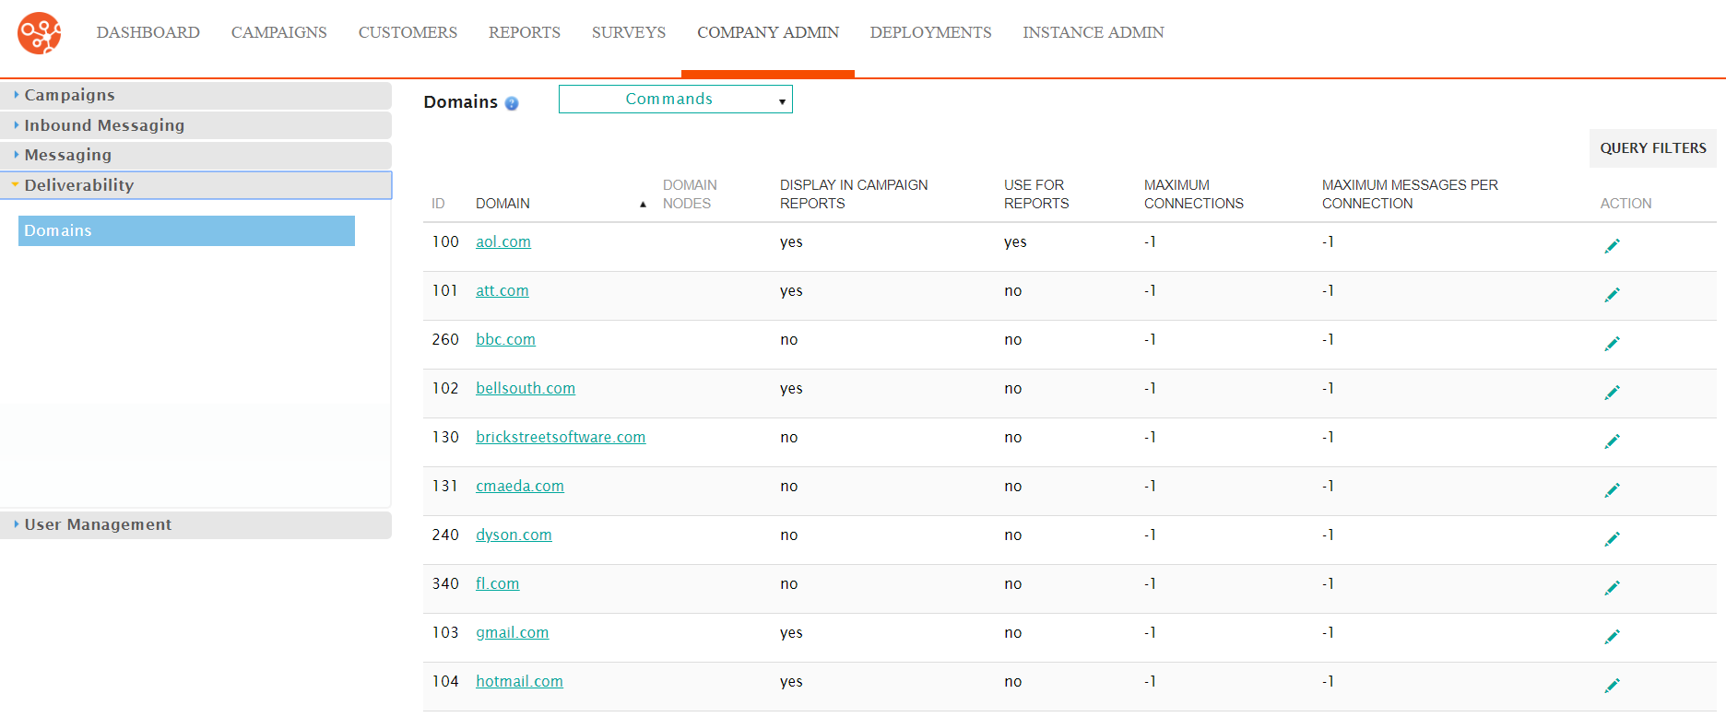The image size is (1726, 717).
Task: Open the bellsouth.com domain link
Action: point(525,388)
